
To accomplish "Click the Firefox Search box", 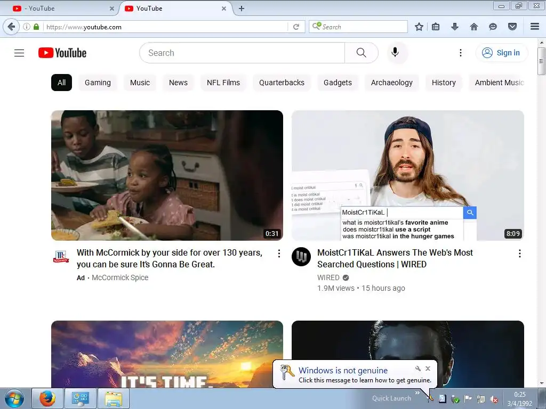I will point(358,27).
